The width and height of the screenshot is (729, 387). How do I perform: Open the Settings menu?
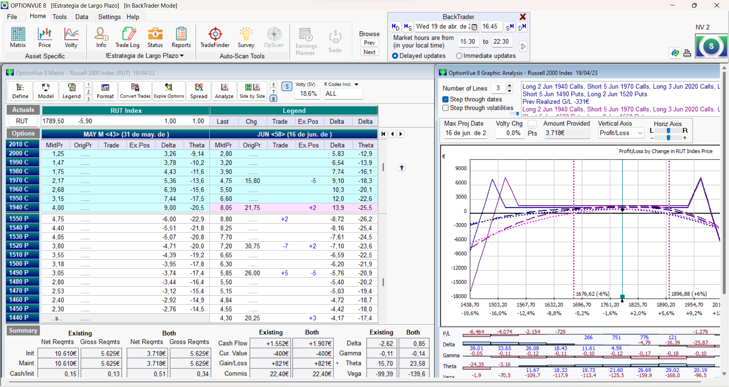click(109, 17)
